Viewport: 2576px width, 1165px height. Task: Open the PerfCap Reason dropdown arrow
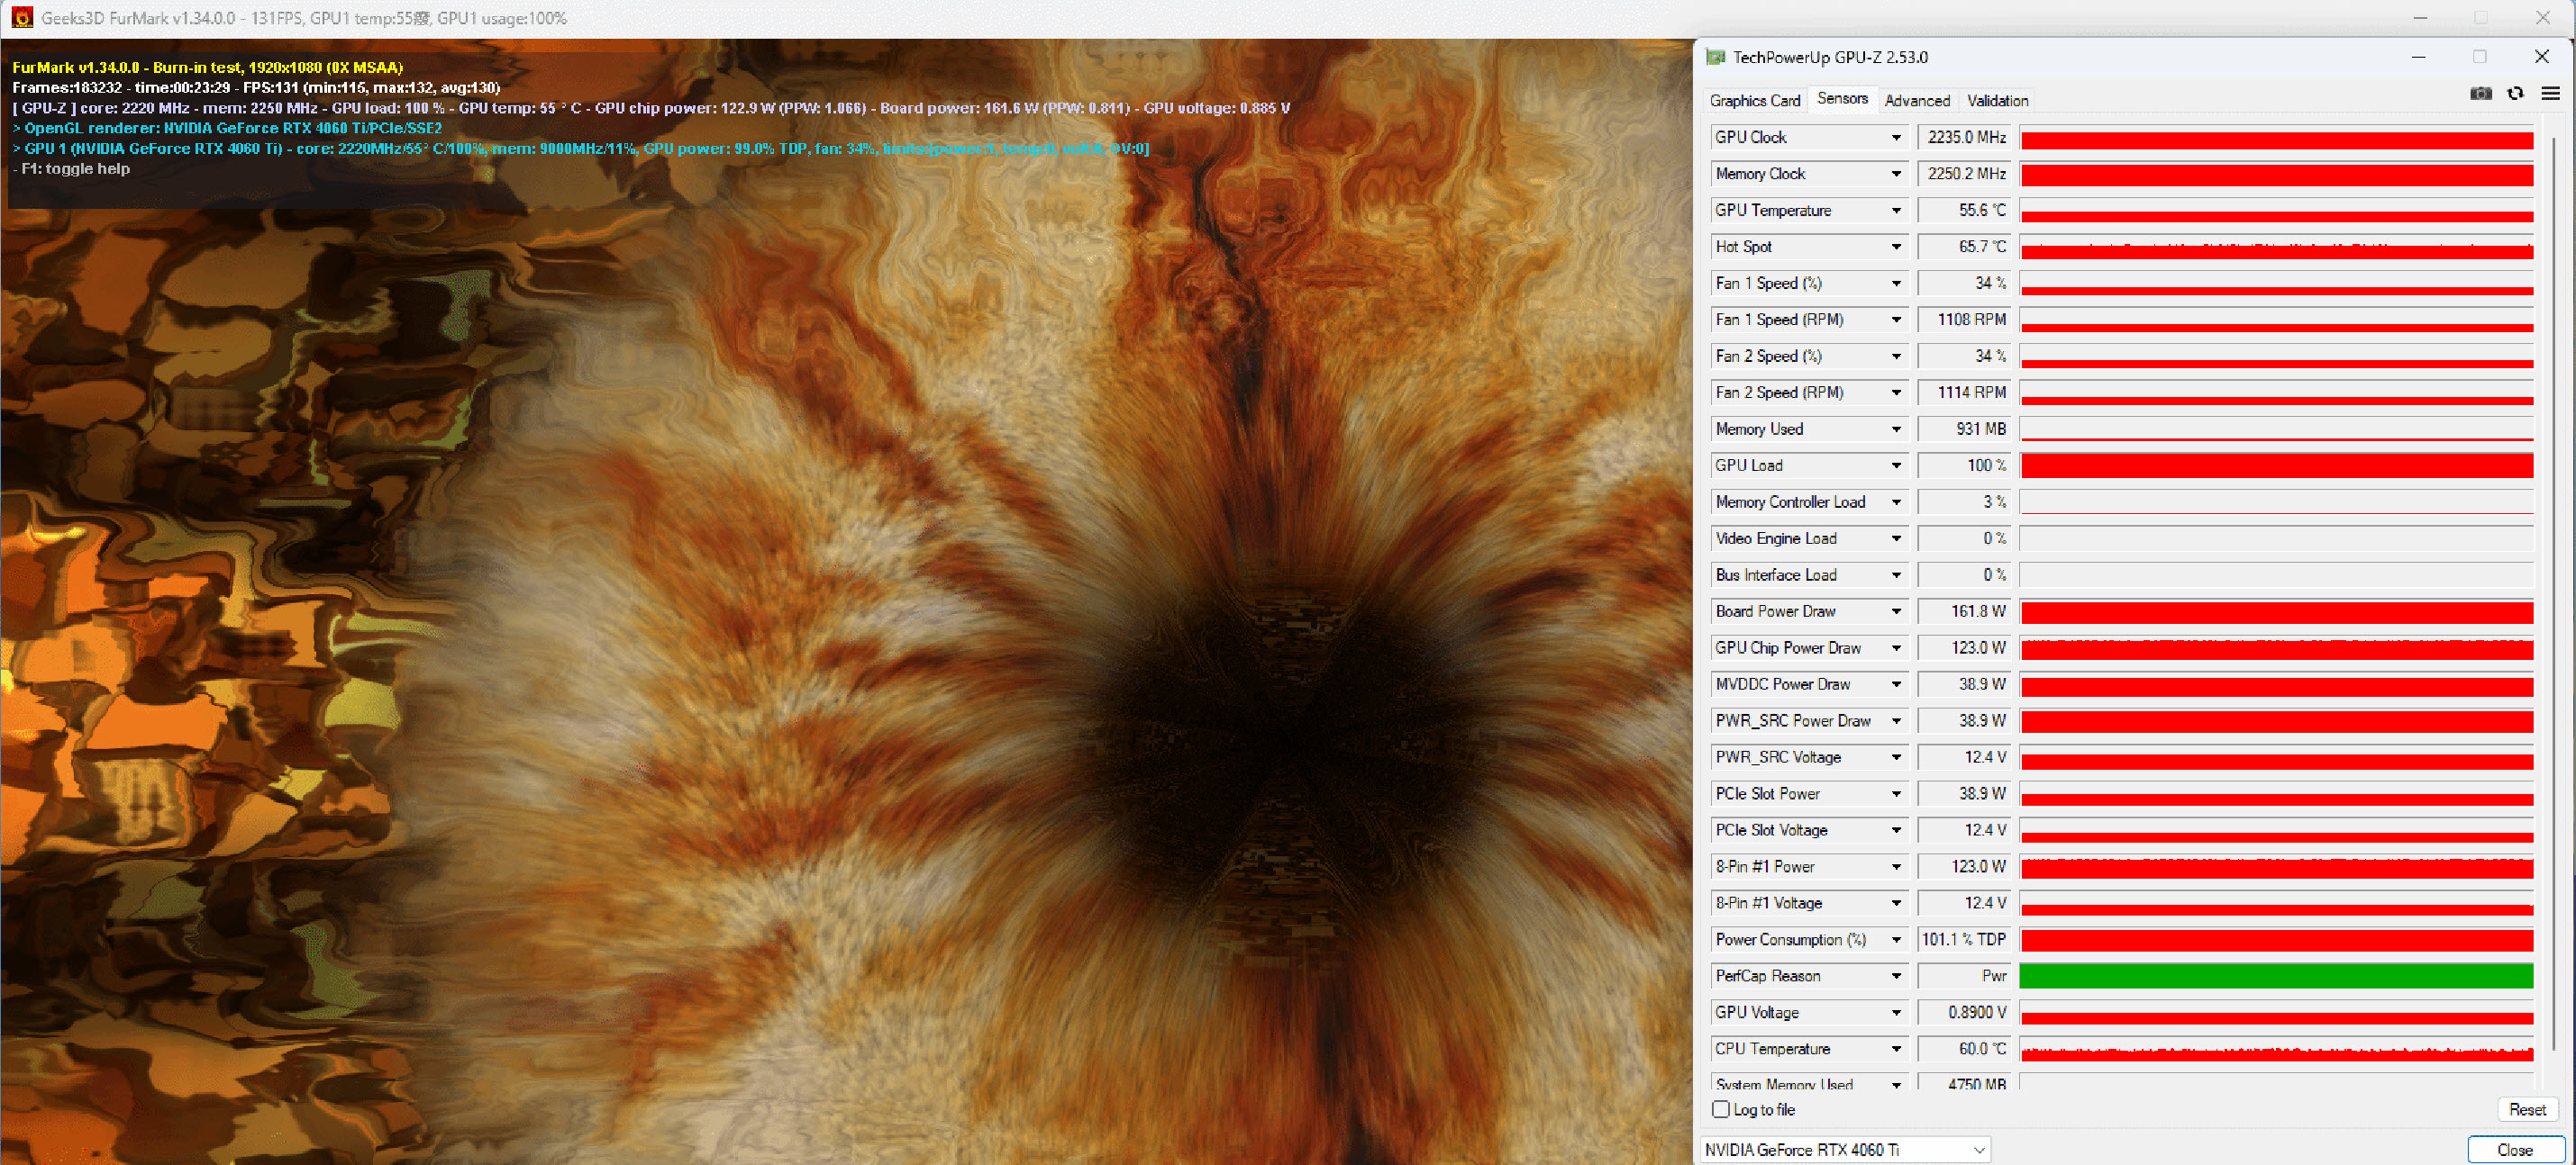pyautogui.click(x=1896, y=976)
